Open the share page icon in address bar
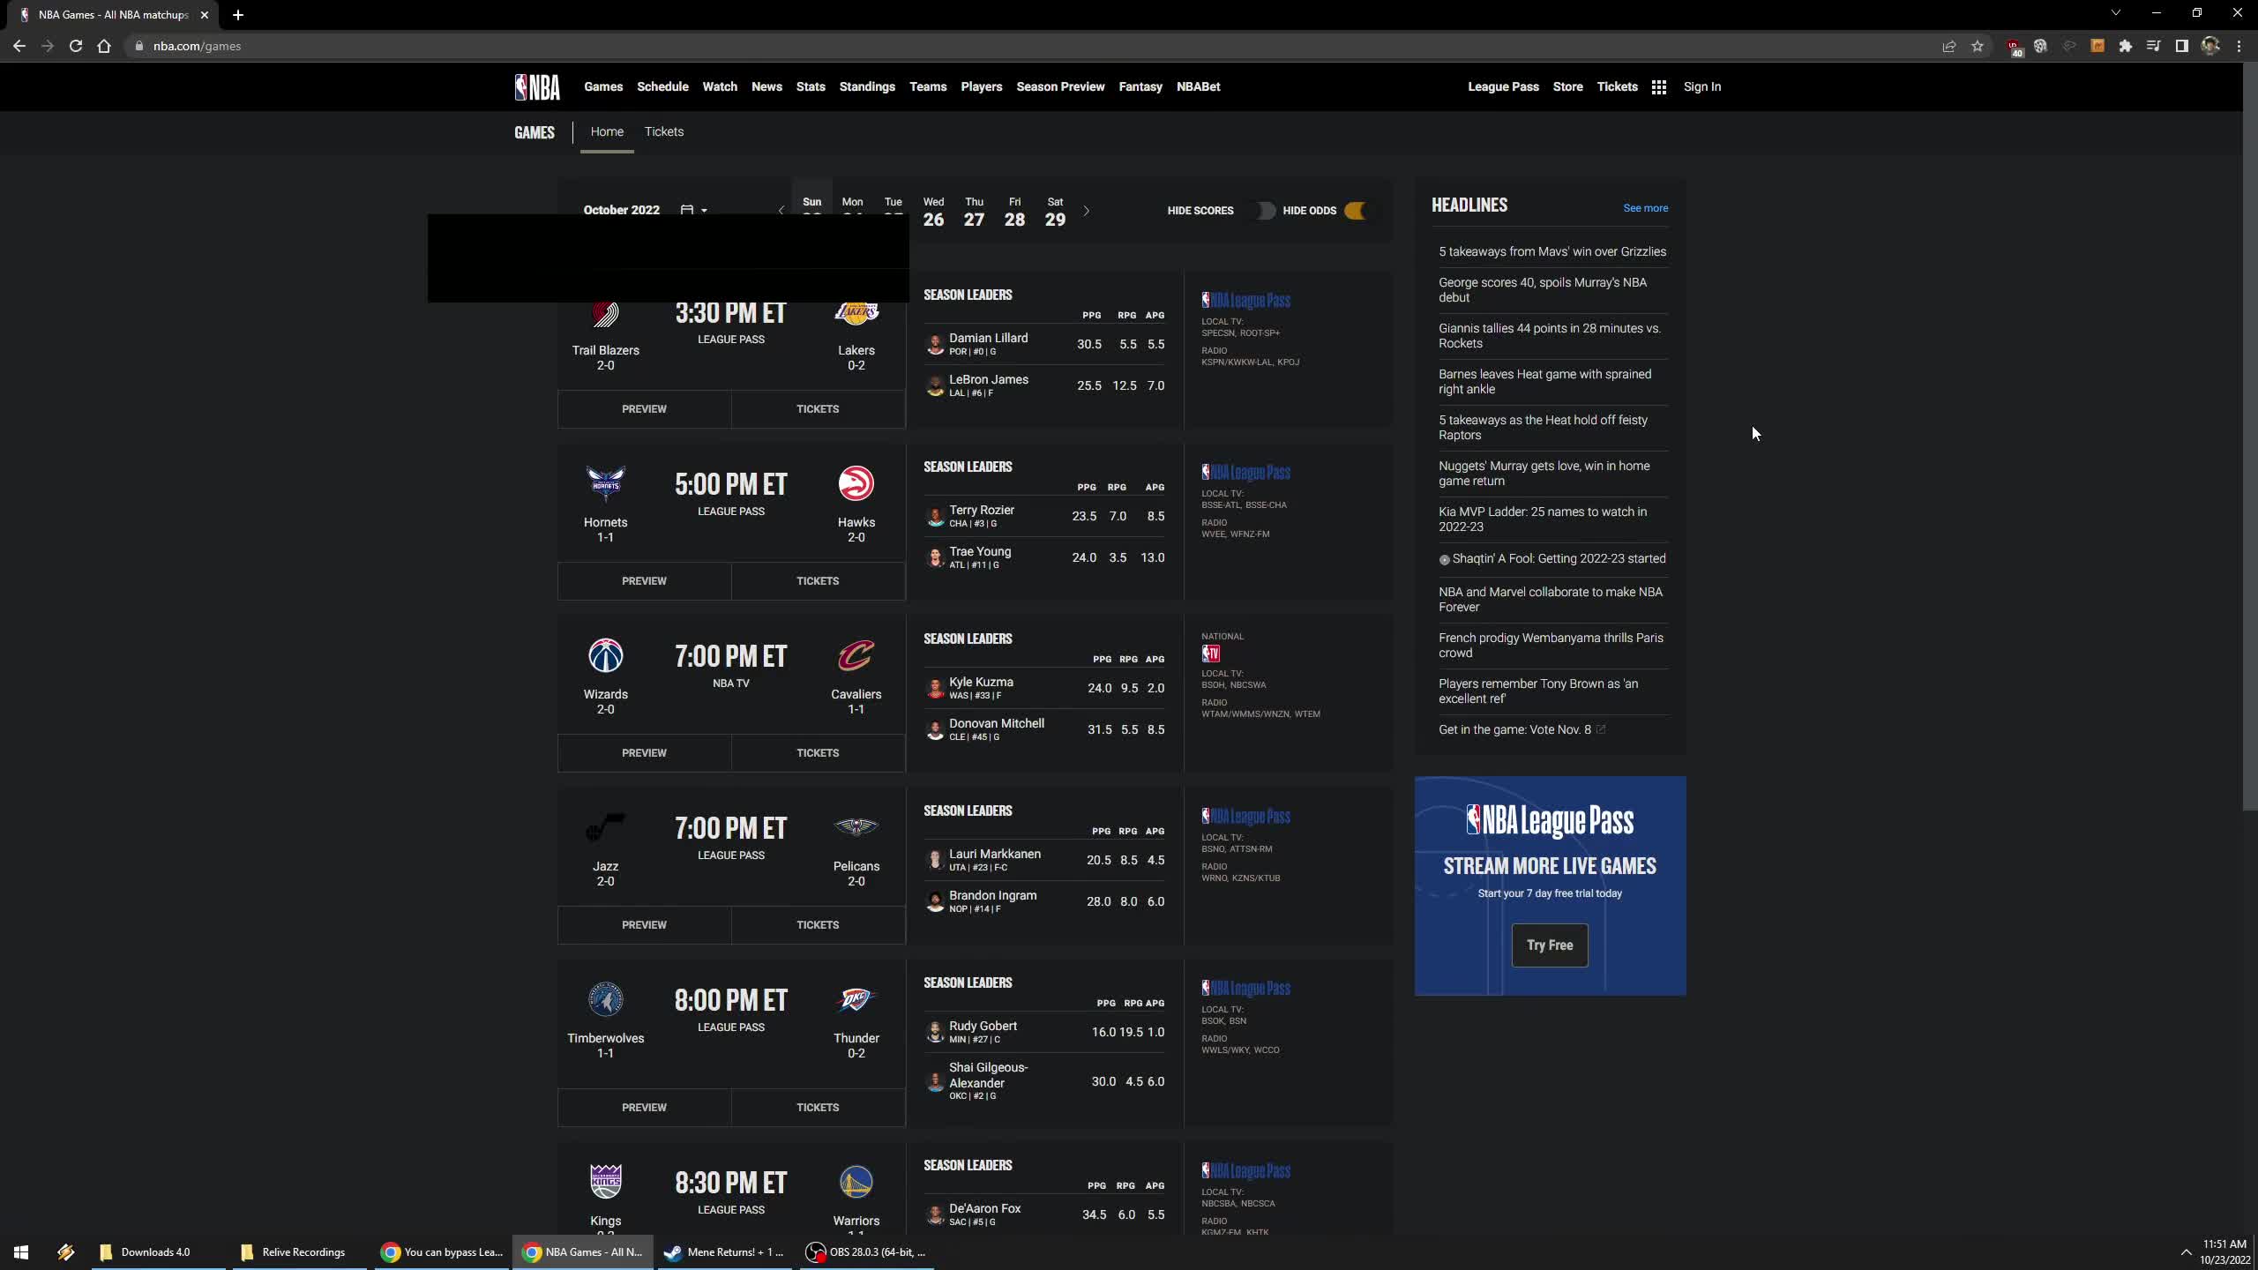 pyautogui.click(x=1949, y=46)
